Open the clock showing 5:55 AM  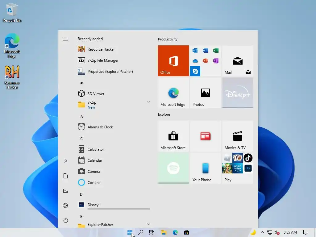[x=290, y=232]
